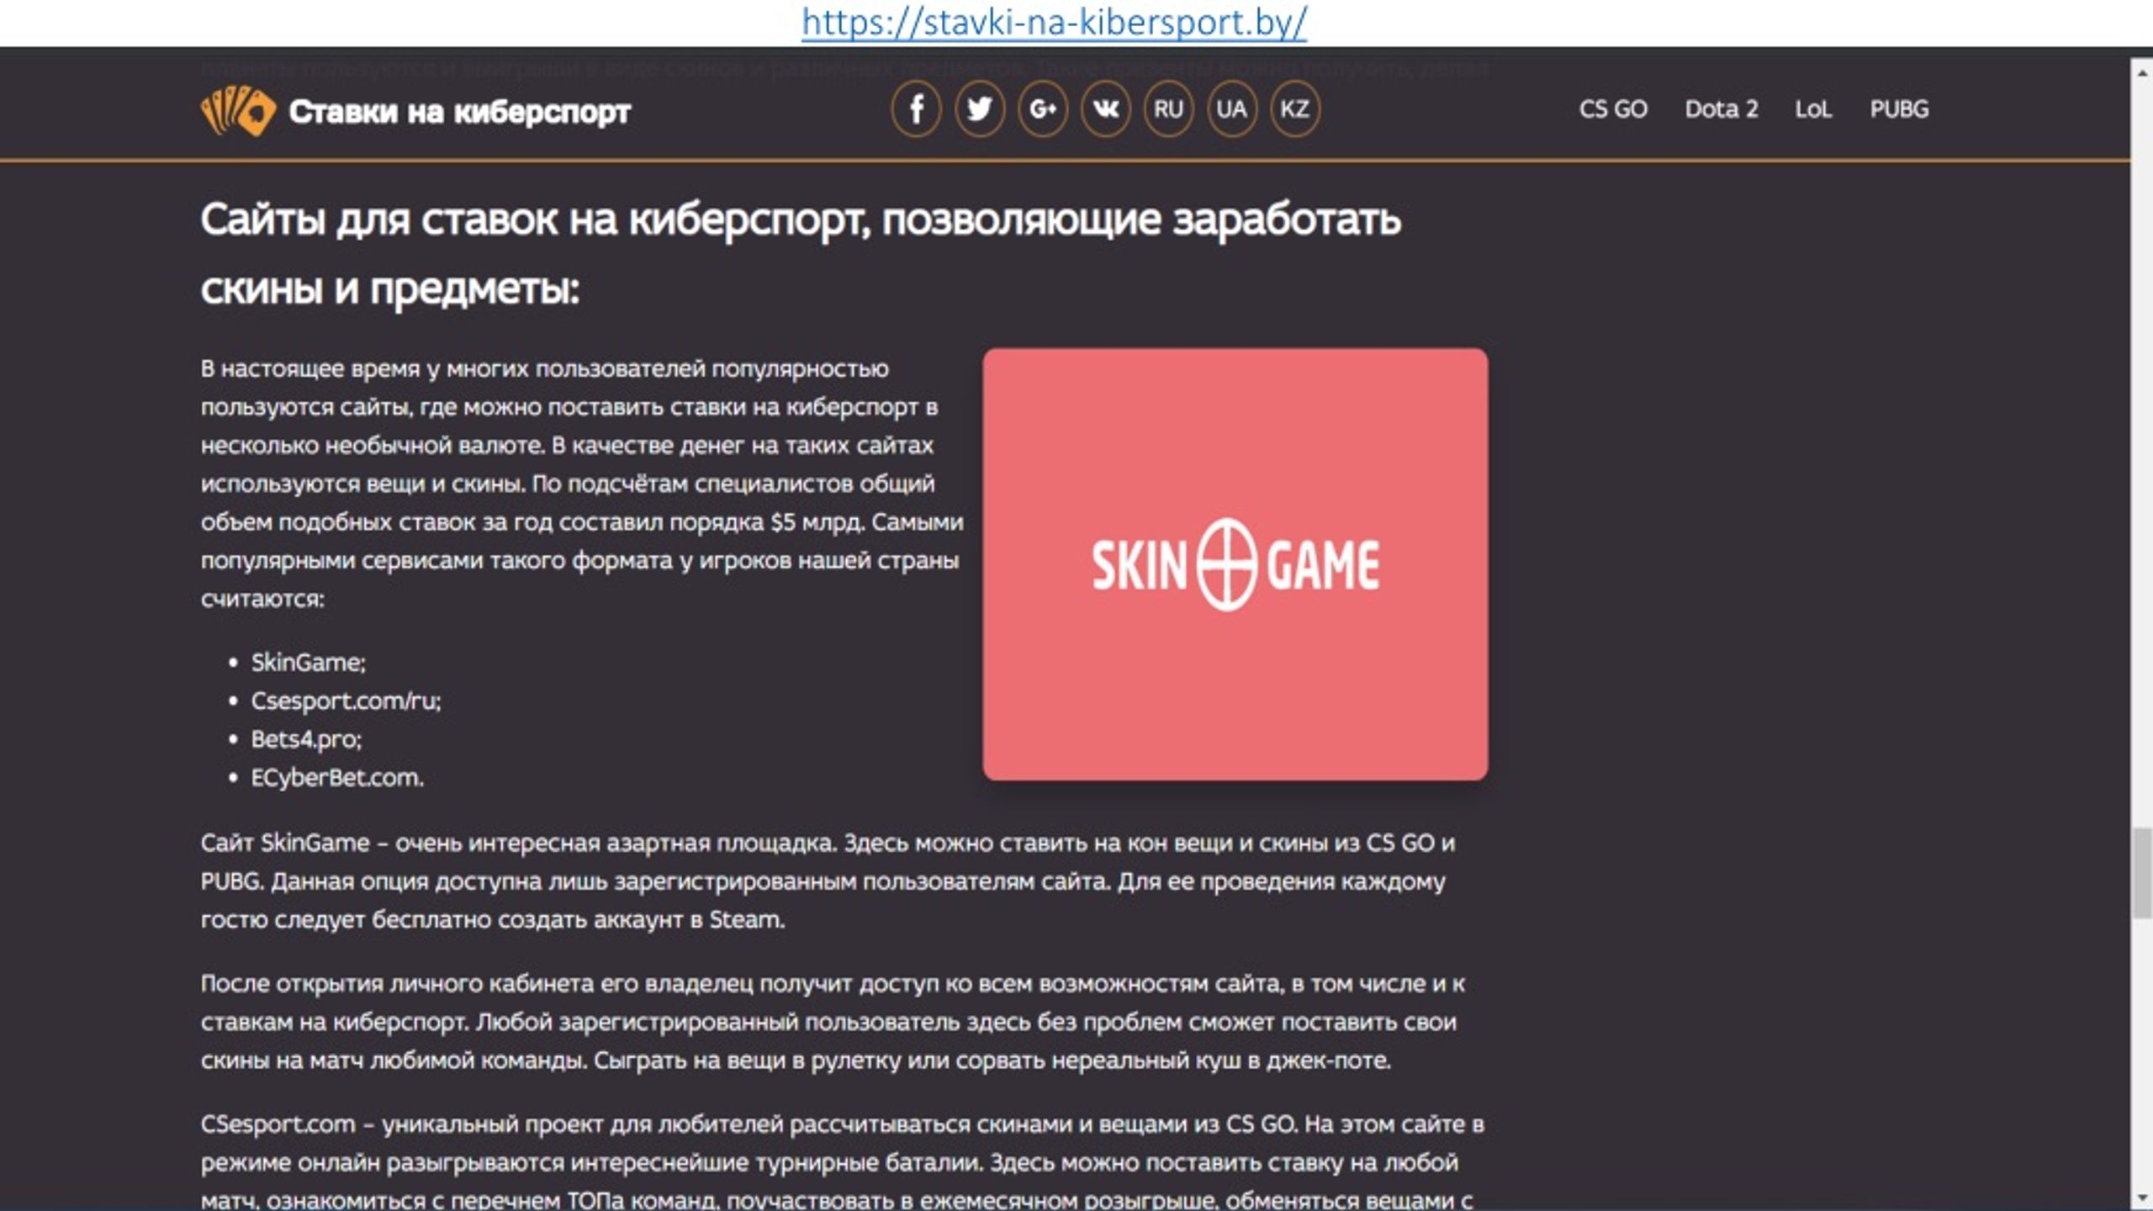This screenshot has height=1211, width=2153.
Task: Click the orange playing cards site logo
Action: tap(238, 110)
